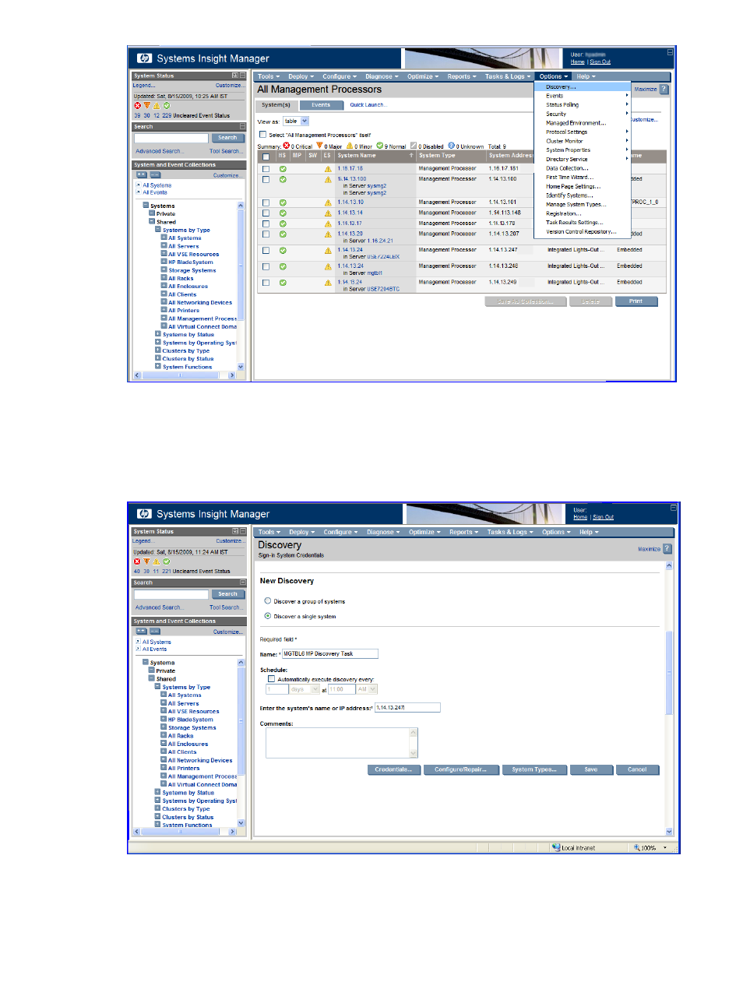Viewport: 743px width, 989px height.
Task: Select the 'Discover a single system' option
Action: pyautogui.click(x=268, y=616)
